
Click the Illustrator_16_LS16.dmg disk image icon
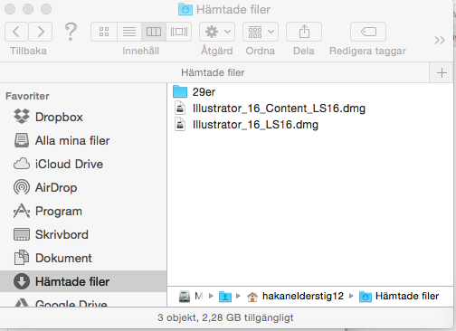[x=180, y=125]
